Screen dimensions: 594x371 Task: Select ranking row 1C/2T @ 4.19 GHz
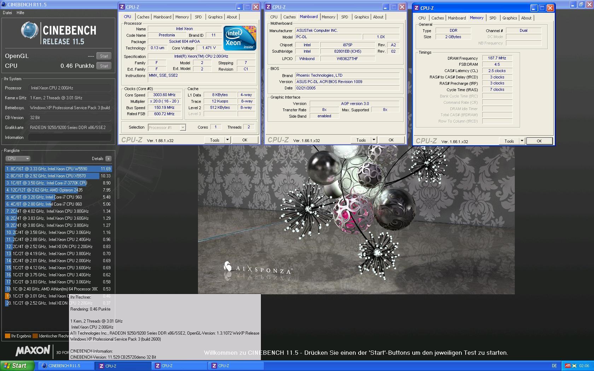click(x=58, y=254)
